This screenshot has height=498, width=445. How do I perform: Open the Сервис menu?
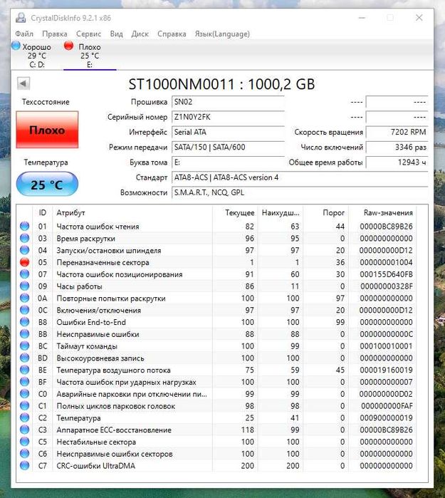[88, 33]
